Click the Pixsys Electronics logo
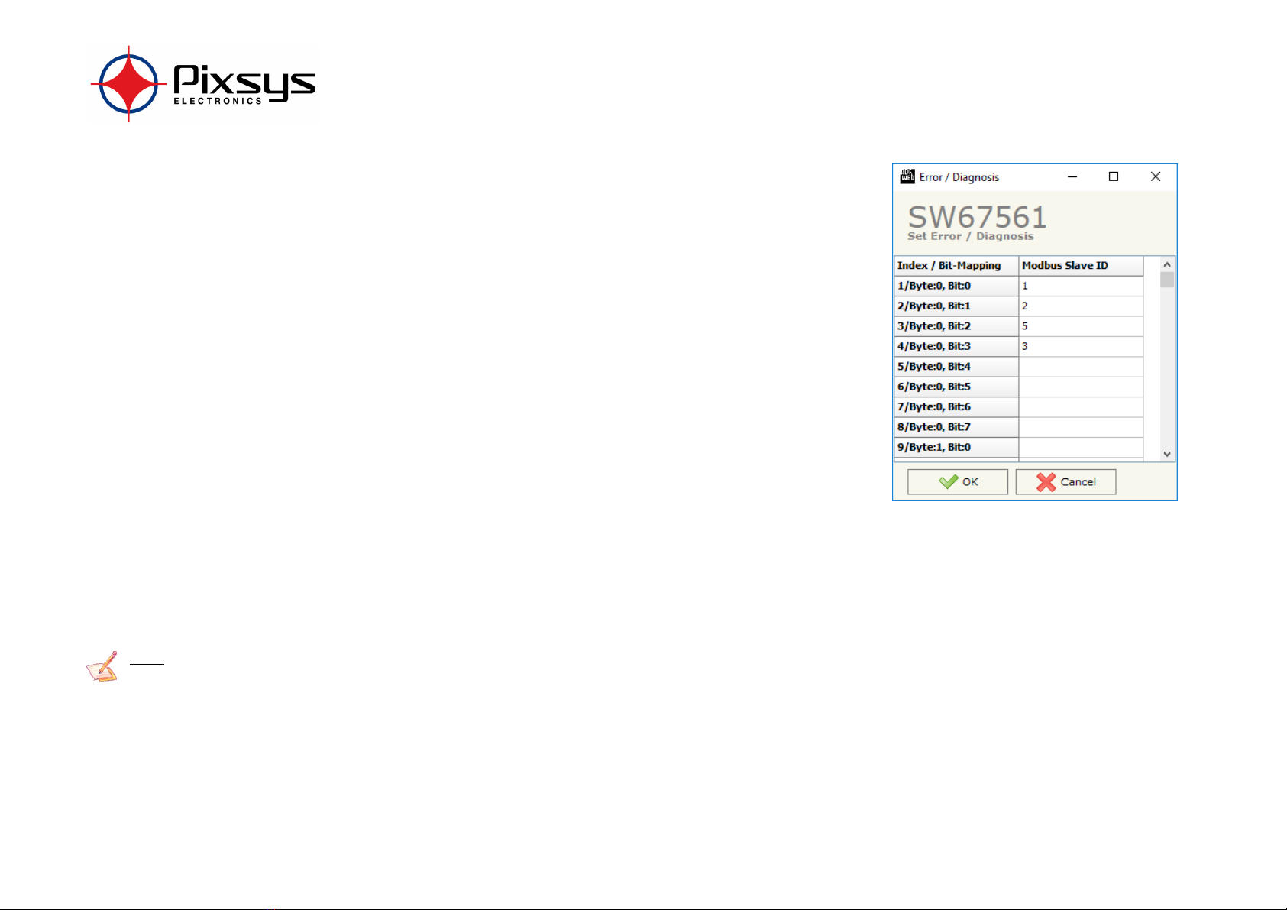1287x910 pixels. (x=203, y=84)
